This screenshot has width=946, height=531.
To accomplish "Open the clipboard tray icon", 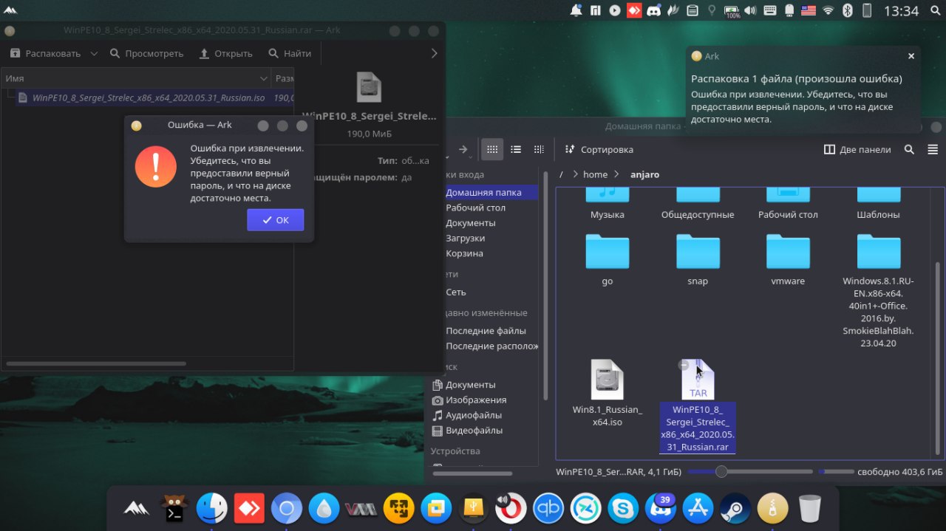I will 693,10.
